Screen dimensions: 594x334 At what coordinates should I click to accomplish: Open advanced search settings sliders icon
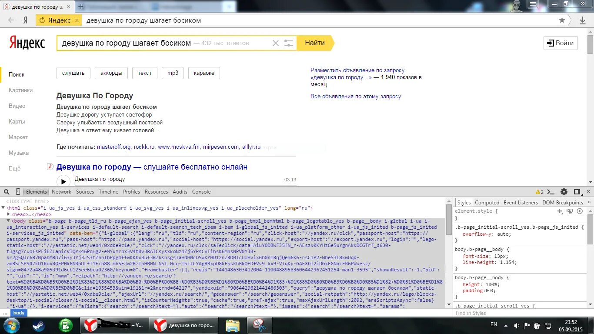(289, 43)
